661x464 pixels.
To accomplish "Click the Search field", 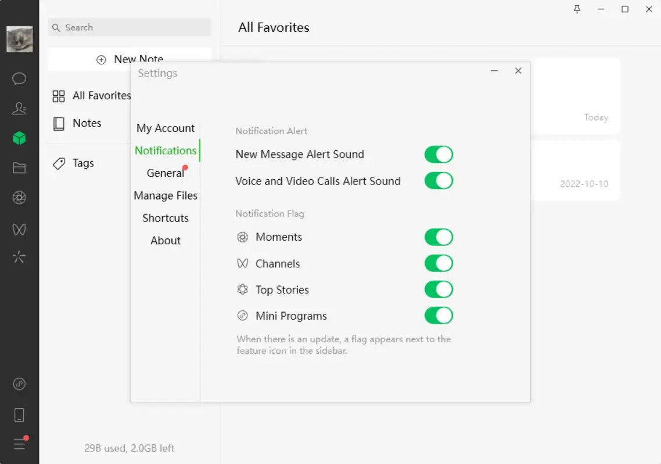I will [x=129, y=27].
